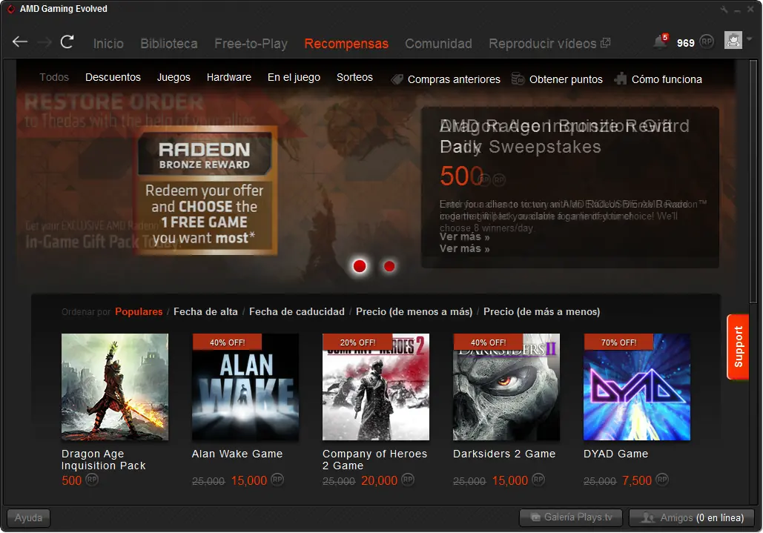Click the Company of Heroes 2 Game title
The image size is (763, 533).
374,460
